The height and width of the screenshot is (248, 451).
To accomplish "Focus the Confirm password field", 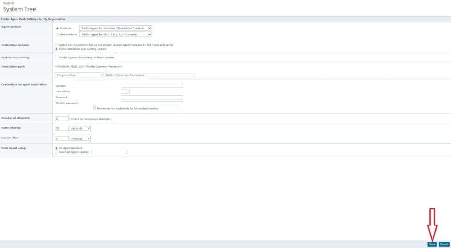I will pos(152,103).
